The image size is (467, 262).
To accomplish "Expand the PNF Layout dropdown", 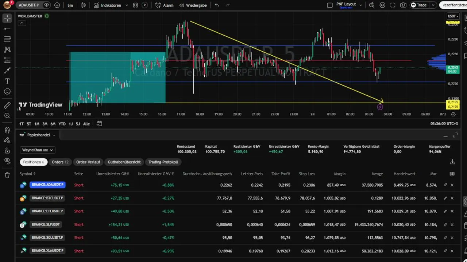I will pyautogui.click(x=361, y=5).
